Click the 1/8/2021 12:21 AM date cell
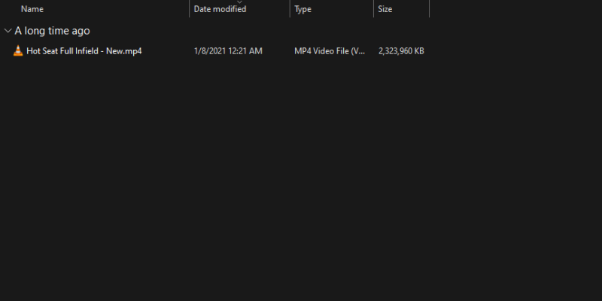The width and height of the screenshot is (602, 301). [x=228, y=51]
